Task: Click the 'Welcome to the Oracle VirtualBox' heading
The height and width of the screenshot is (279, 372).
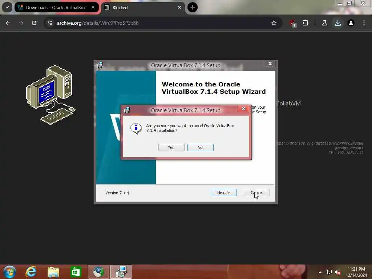Action: [x=214, y=88]
